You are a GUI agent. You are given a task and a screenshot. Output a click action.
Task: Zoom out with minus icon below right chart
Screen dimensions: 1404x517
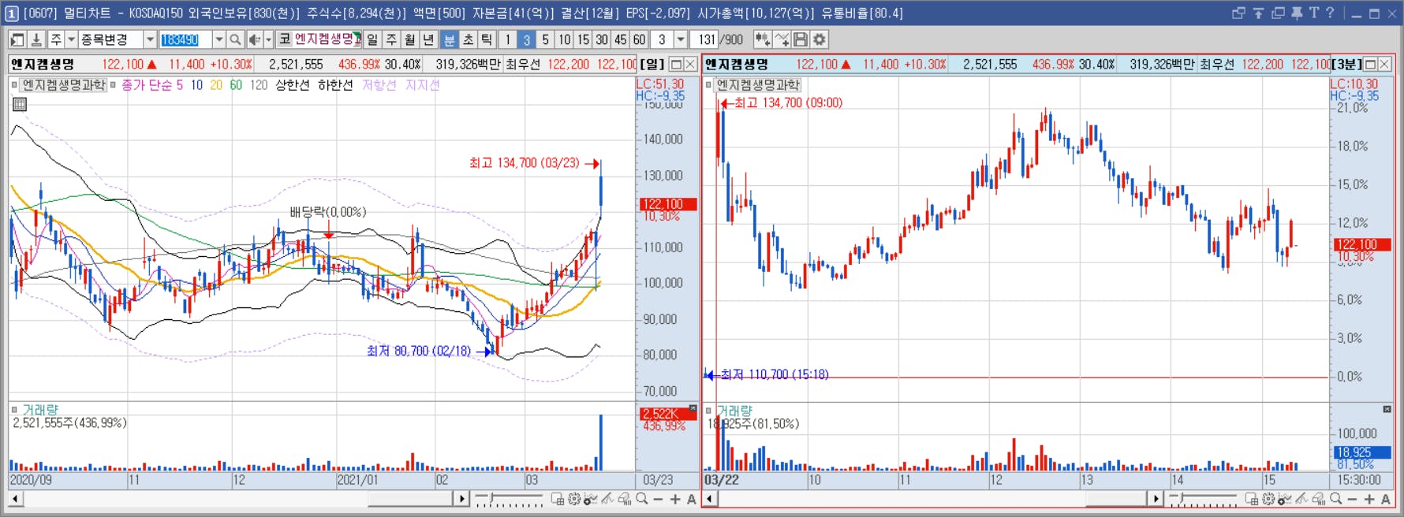1352,499
